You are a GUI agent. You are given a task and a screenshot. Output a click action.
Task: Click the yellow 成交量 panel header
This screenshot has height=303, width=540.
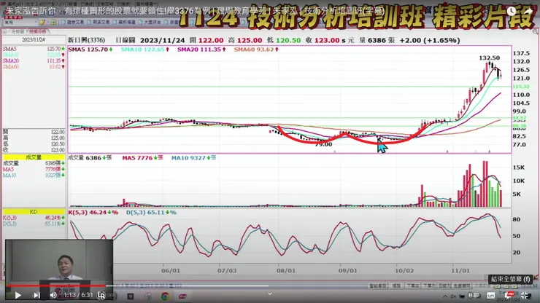point(34,157)
